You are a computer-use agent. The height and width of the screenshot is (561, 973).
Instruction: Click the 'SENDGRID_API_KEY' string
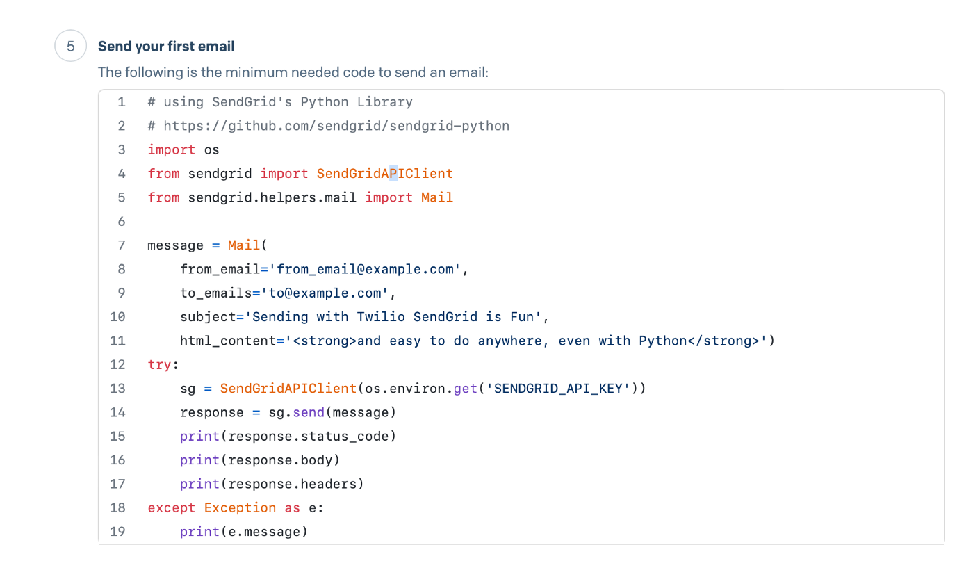pyautogui.click(x=558, y=389)
